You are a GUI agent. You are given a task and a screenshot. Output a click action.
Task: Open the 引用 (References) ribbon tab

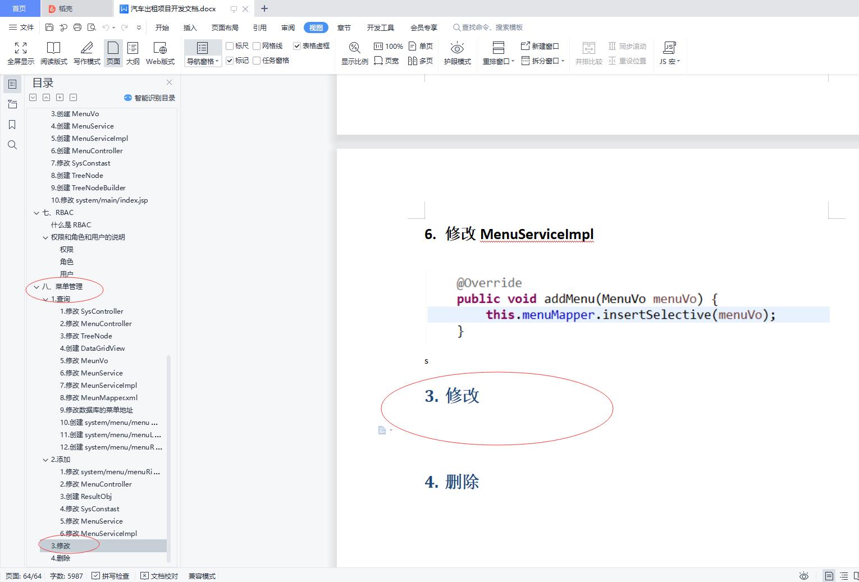coord(260,28)
